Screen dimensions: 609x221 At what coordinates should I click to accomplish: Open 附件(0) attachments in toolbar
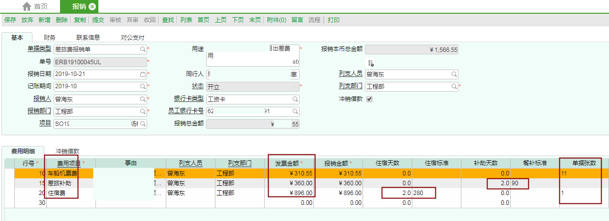276,20
